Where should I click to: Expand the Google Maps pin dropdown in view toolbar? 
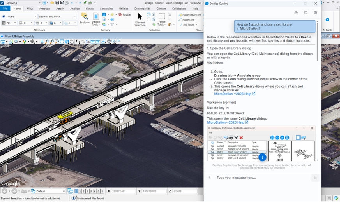pos(28,42)
